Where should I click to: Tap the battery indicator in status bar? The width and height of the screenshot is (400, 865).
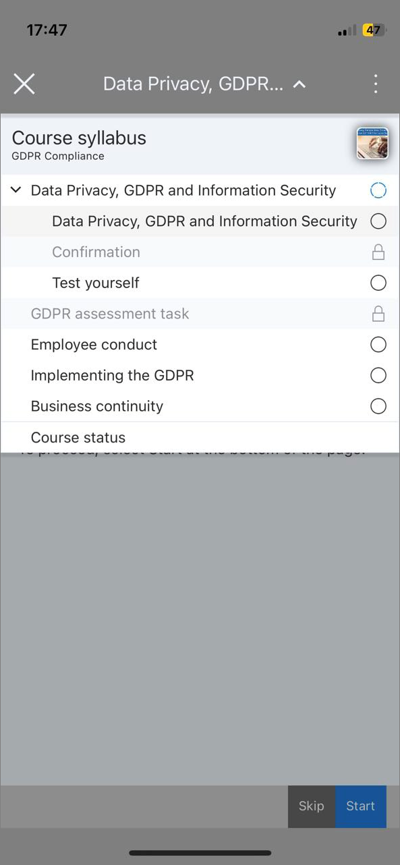coord(374,30)
